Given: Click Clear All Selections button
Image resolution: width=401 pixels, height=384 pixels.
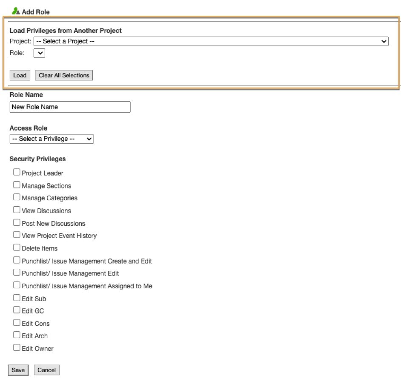Looking at the screenshot, I should pyautogui.click(x=64, y=75).
